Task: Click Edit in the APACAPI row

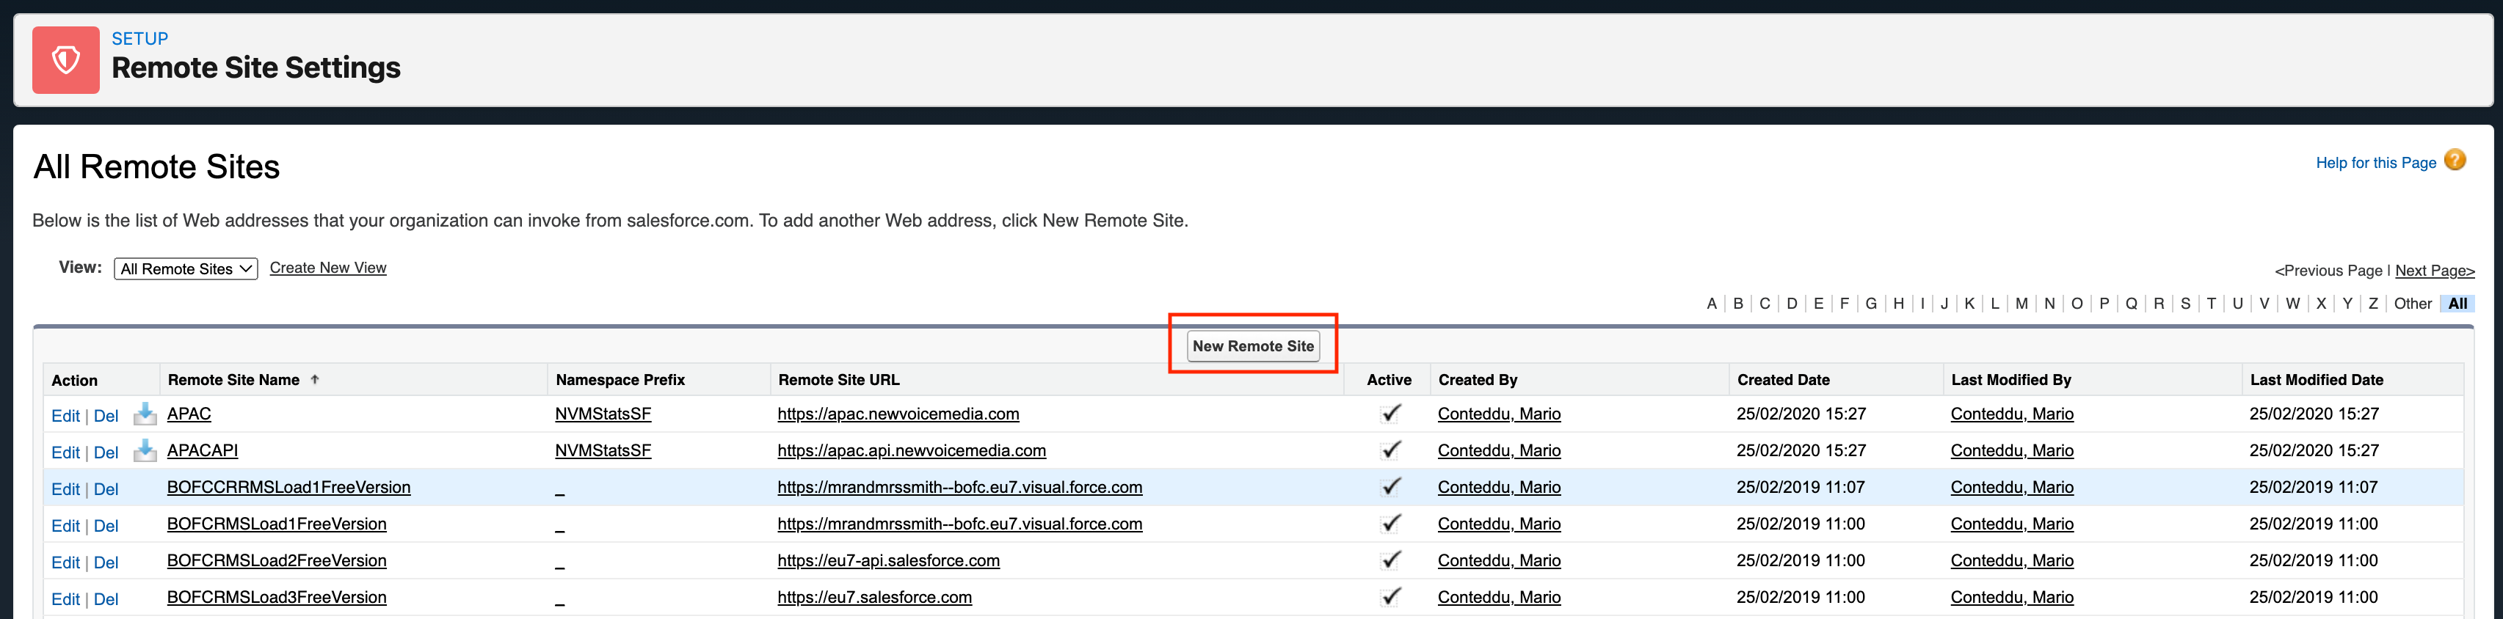Action: tap(65, 453)
